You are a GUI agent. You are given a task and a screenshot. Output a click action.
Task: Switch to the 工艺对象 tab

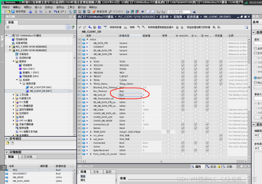point(27,157)
